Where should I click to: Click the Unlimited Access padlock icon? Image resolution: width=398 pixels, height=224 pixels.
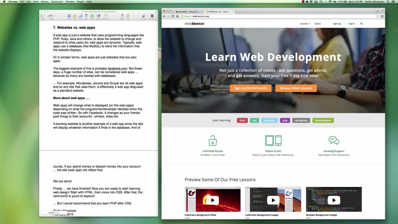pyautogui.click(x=213, y=140)
